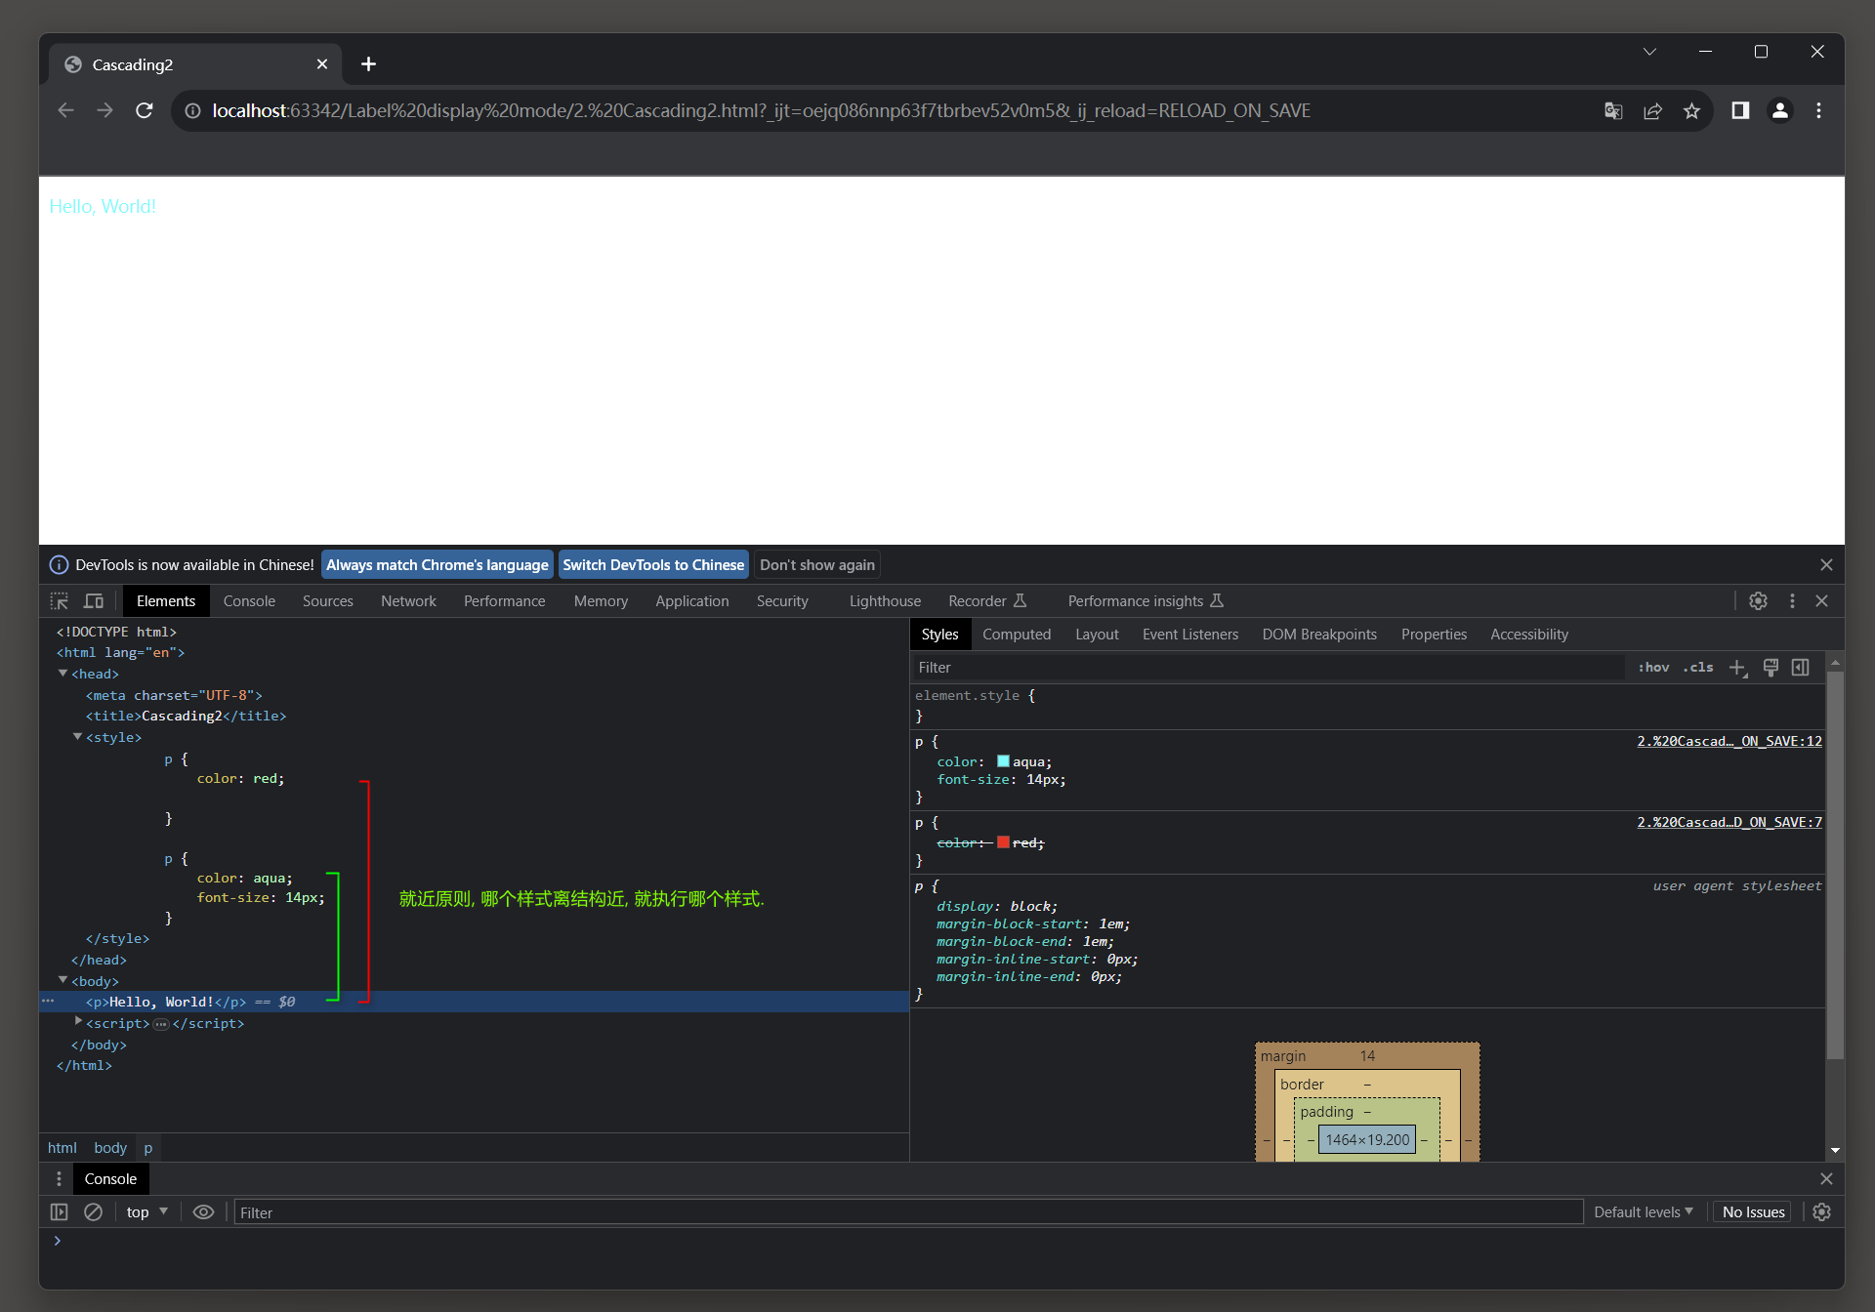The height and width of the screenshot is (1312, 1875).
Task: Click the console Filter input field
Action: [908, 1212]
